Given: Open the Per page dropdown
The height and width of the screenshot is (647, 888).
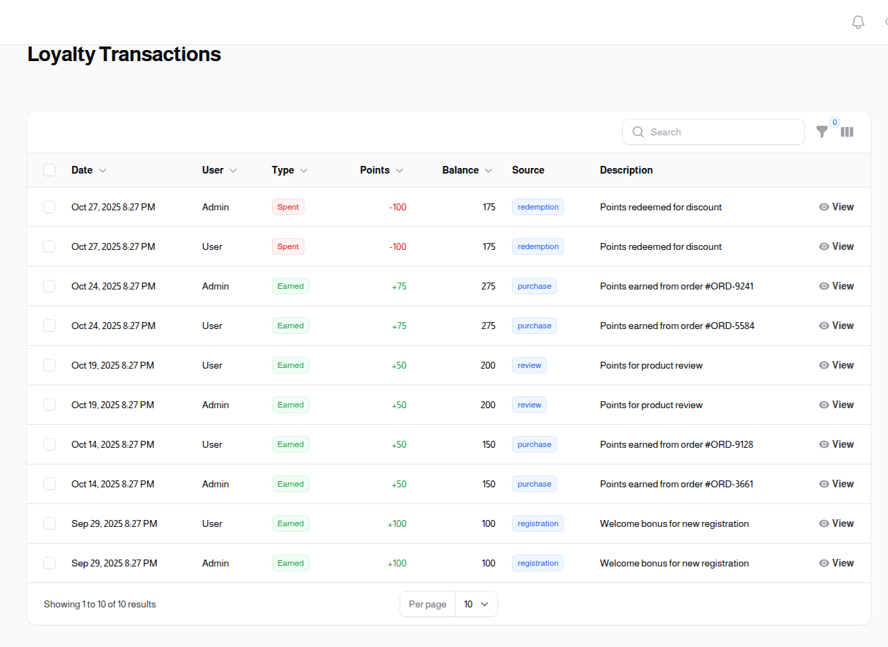Looking at the screenshot, I should (477, 604).
